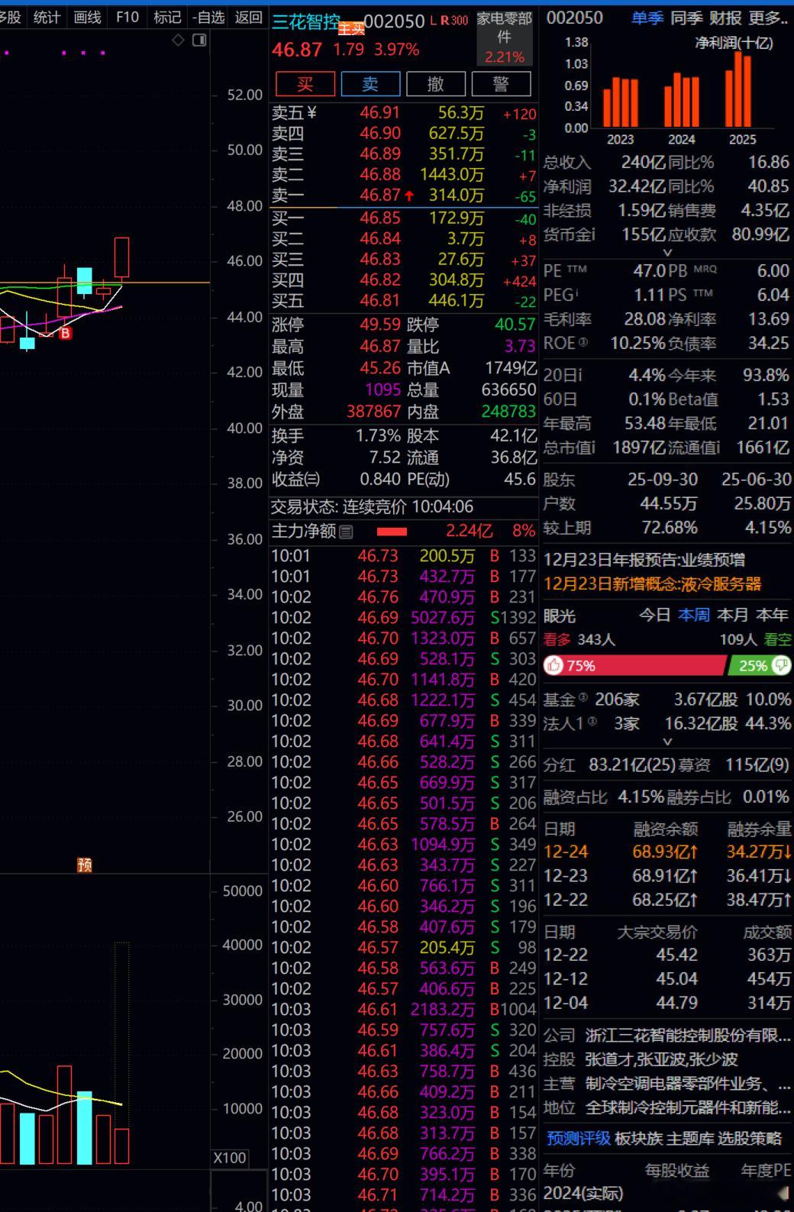Open the 多股 multi-stock view
The image size is (794, 1212).
pos(10,17)
